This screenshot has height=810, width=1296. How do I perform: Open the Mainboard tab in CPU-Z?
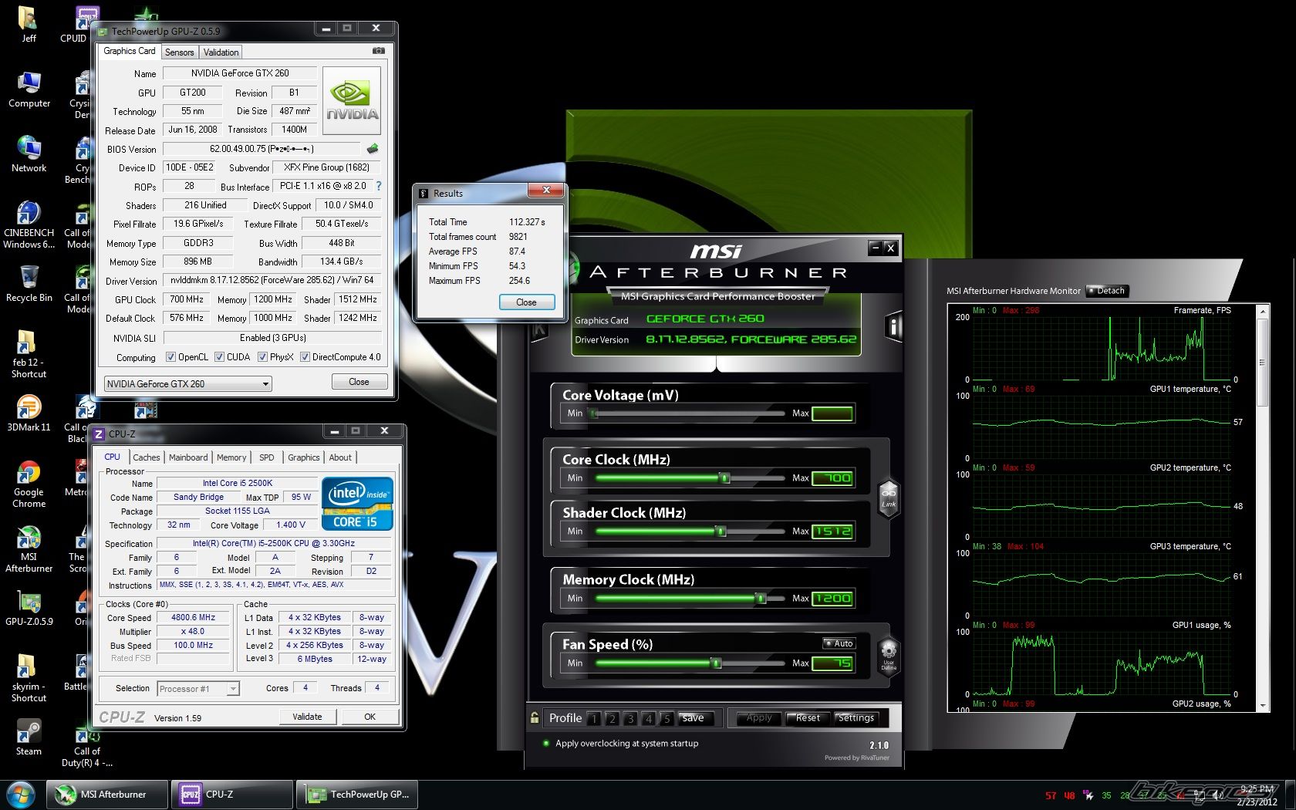(188, 457)
